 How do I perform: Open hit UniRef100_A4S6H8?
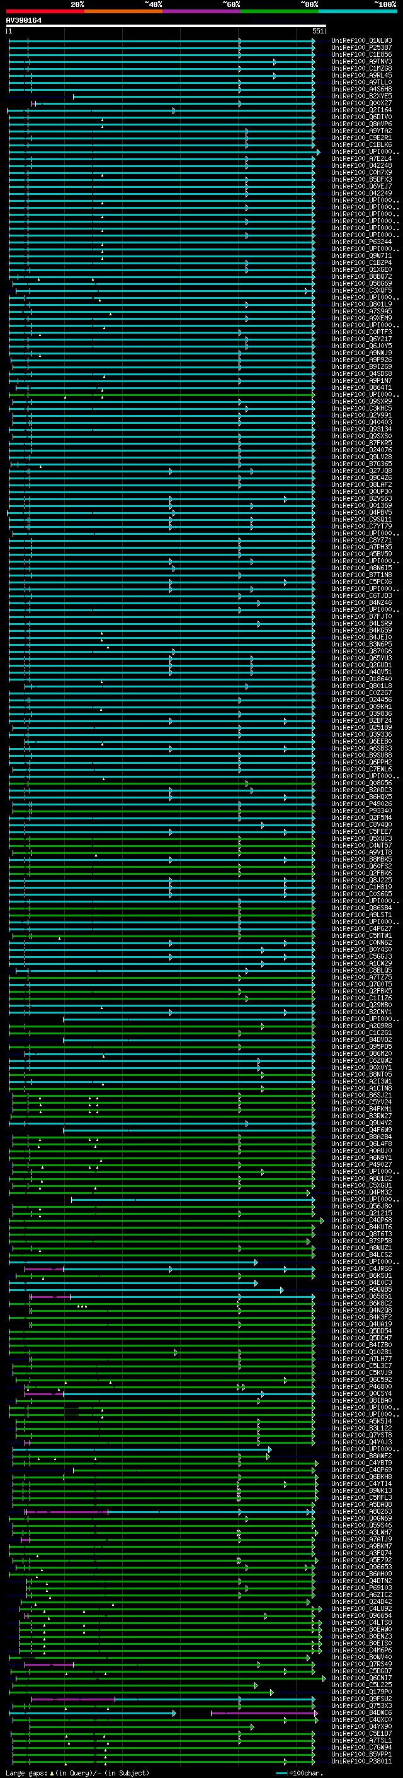pos(361,89)
